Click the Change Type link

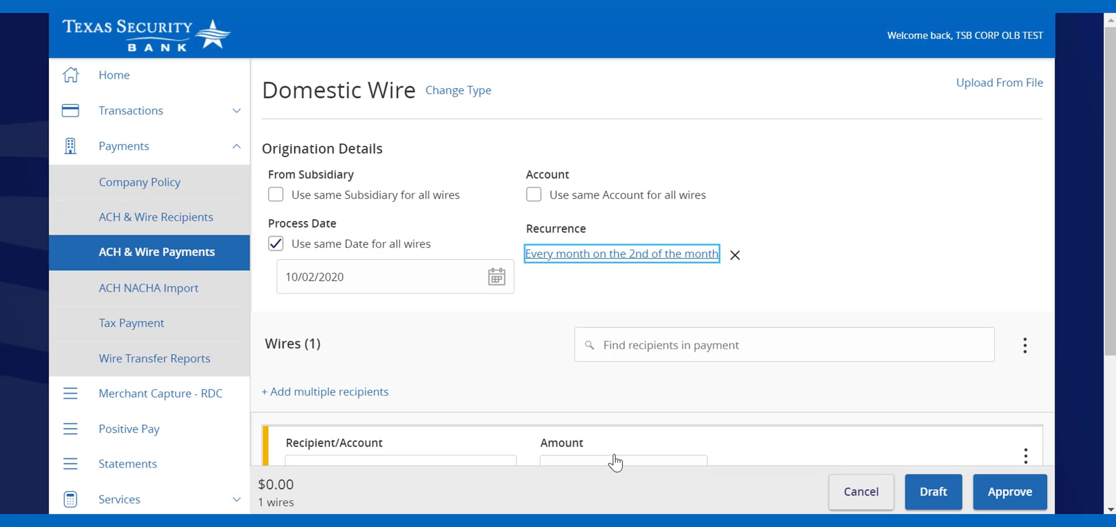tap(458, 90)
